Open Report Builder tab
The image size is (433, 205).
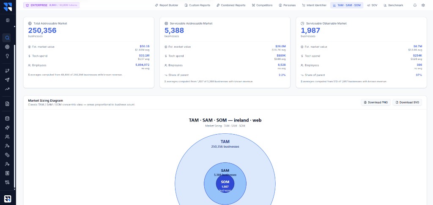click(x=167, y=5)
